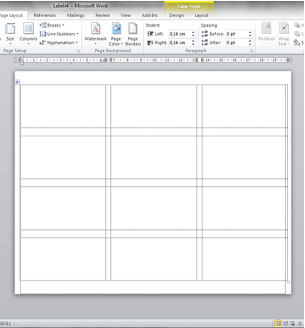
Task: Click the Line Numbers icon
Action: pyautogui.click(x=43, y=34)
